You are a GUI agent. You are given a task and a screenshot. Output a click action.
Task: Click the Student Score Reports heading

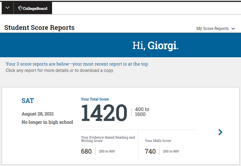pyautogui.click(x=39, y=28)
